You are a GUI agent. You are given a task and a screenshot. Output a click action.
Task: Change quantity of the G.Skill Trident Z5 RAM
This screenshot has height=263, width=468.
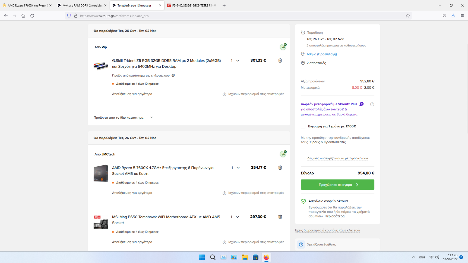235,60
